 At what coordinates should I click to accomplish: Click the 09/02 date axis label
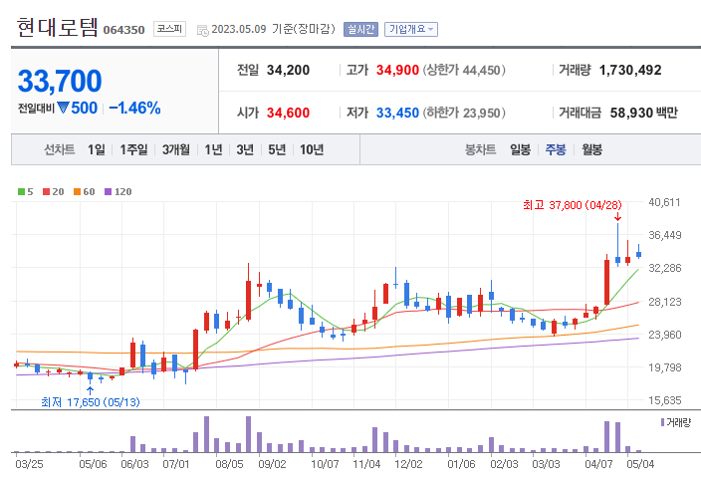(272, 464)
